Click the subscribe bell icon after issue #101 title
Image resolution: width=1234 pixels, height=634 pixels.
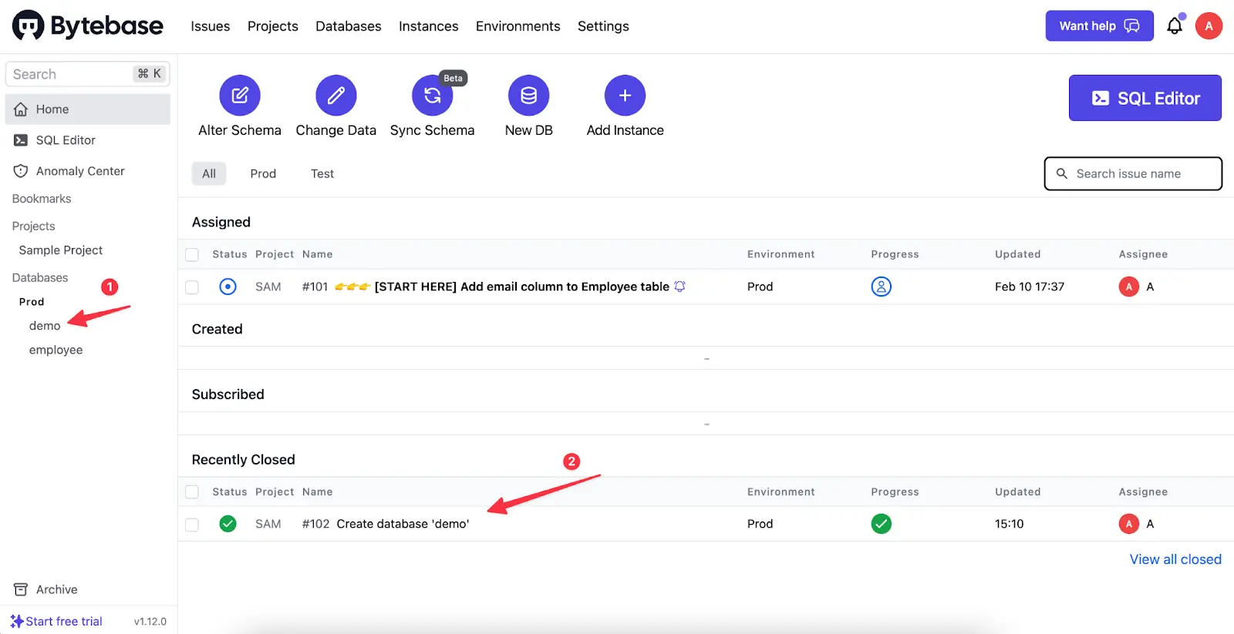pyautogui.click(x=679, y=286)
